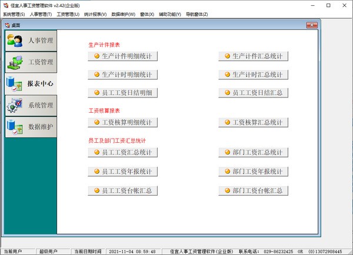Viewport: 353px width, 255px height.
Task: Open 部门工资台帐汇总 report
Action: pos(253,191)
